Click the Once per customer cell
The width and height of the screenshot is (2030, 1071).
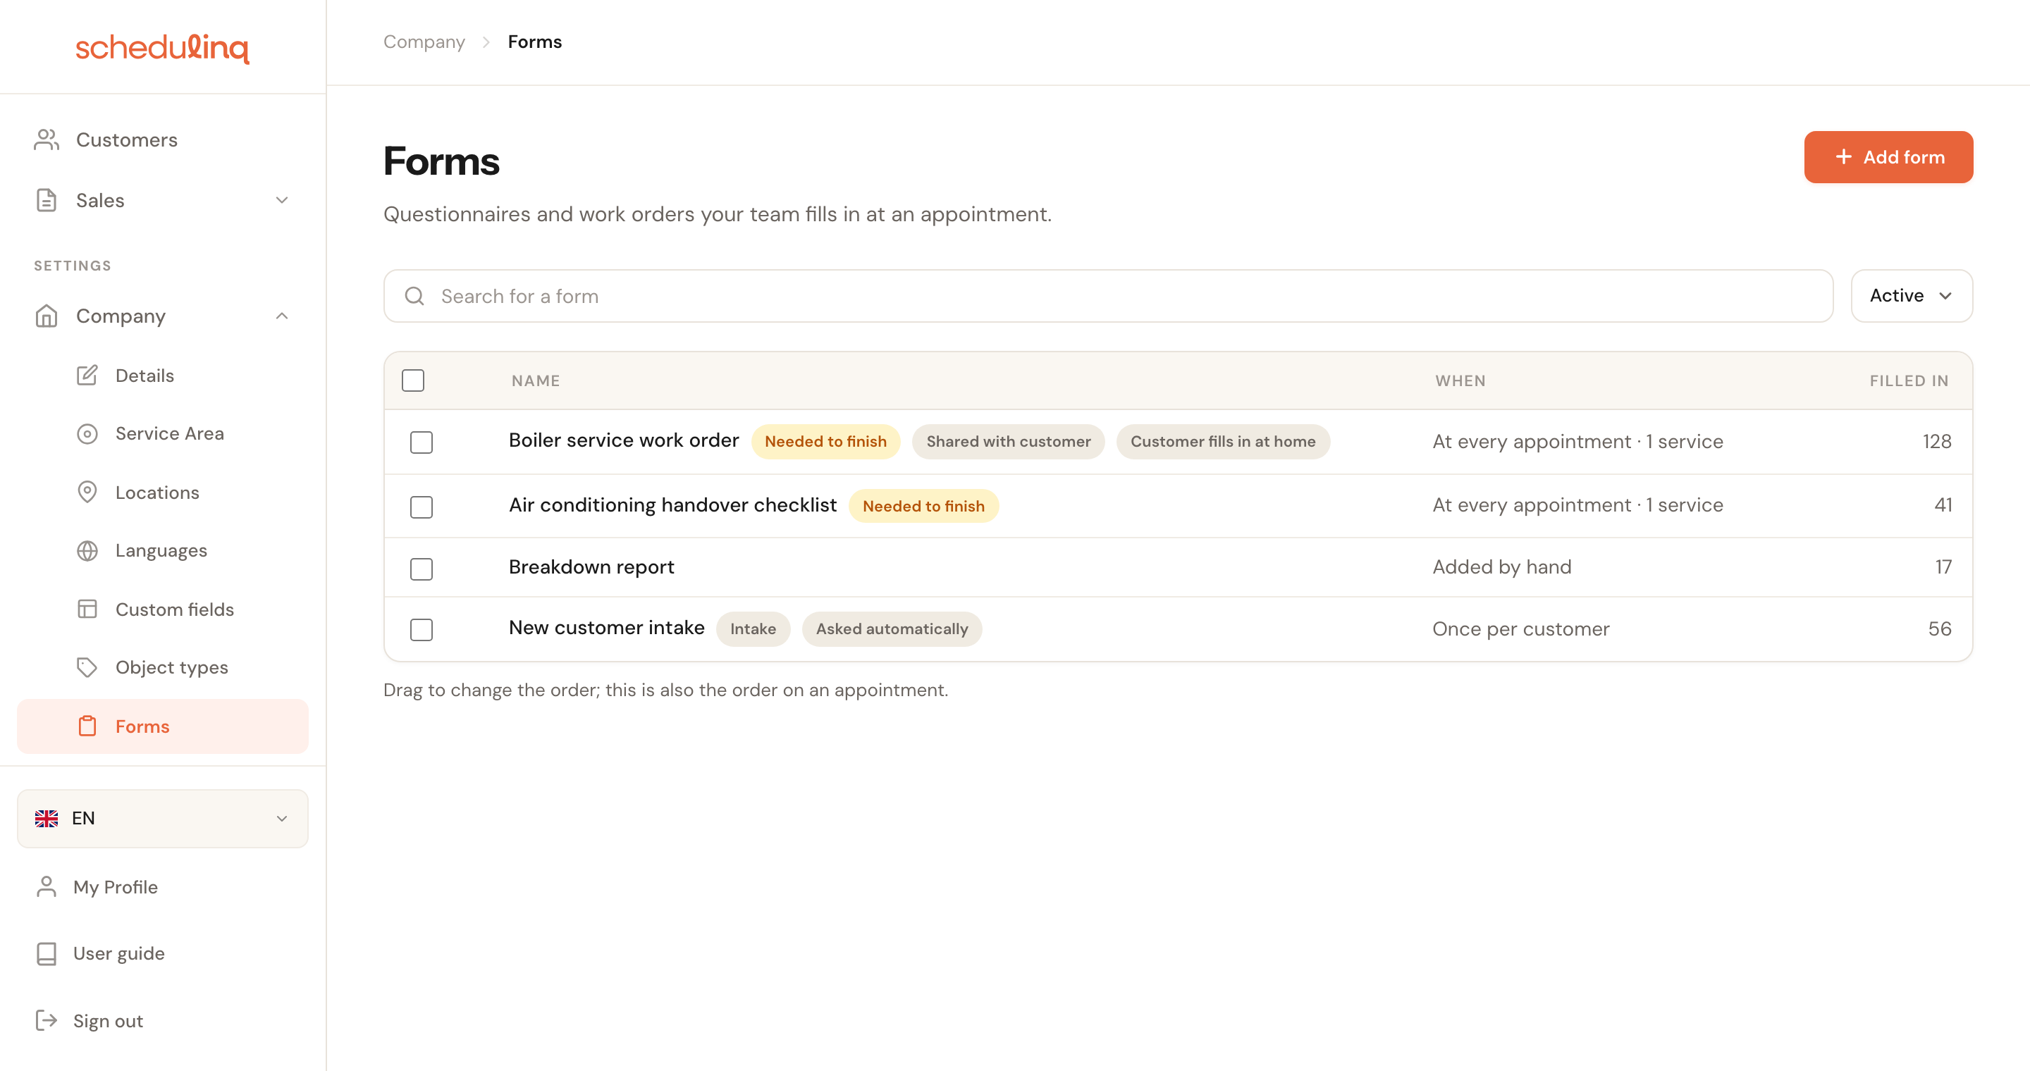pyautogui.click(x=1520, y=629)
